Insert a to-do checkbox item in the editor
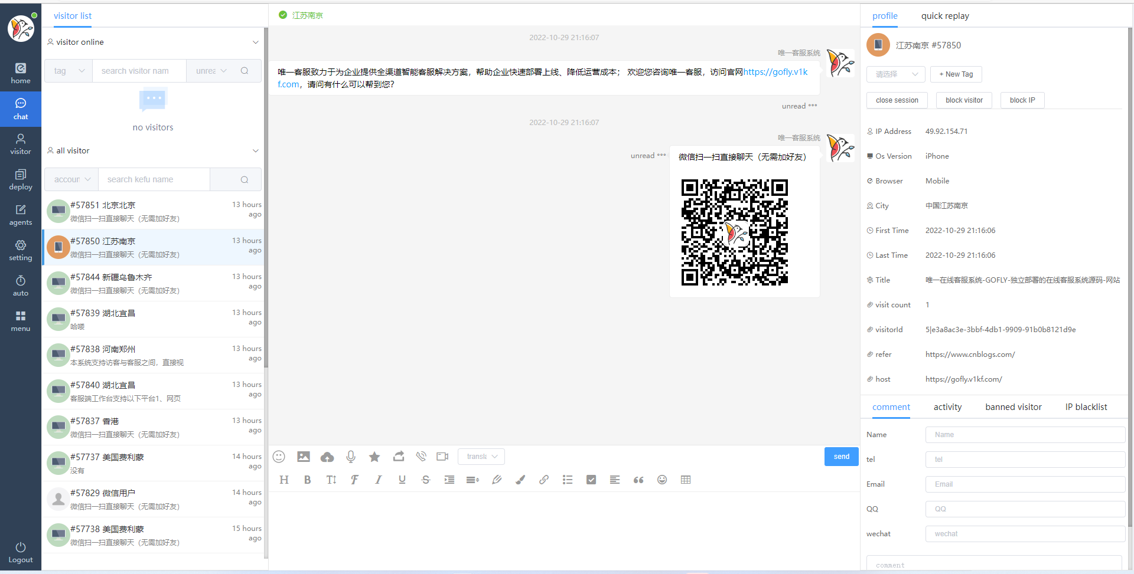 591,480
